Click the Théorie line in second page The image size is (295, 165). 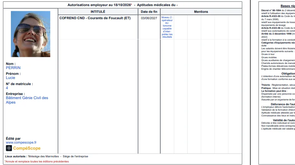tap(278, 85)
